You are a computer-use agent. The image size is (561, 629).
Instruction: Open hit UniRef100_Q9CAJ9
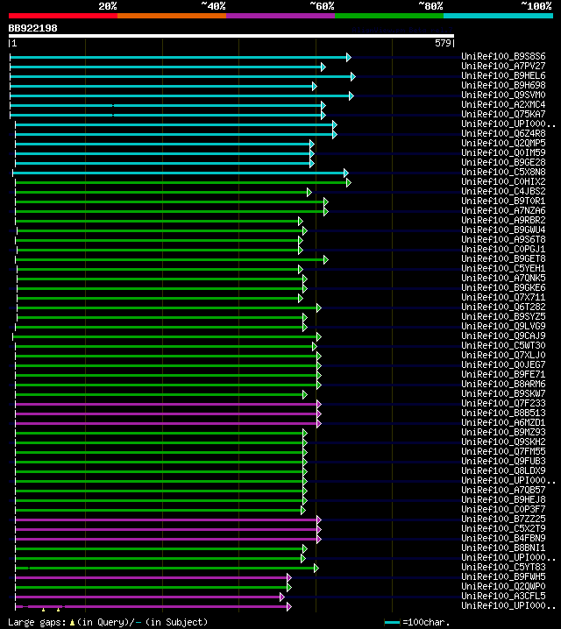[503, 336]
